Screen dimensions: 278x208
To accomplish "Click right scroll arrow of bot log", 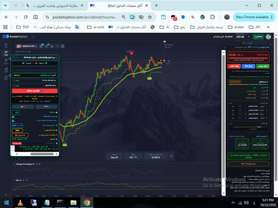I will (57, 154).
